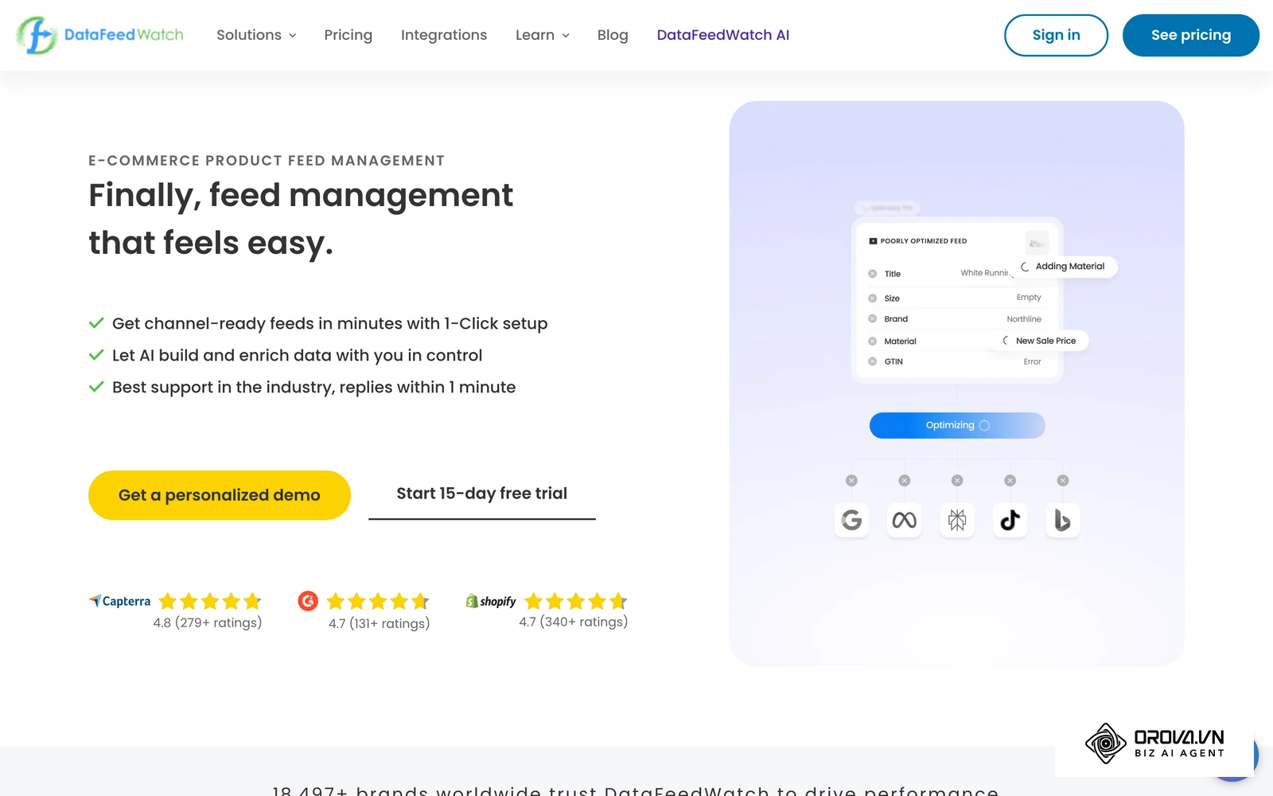This screenshot has width=1273, height=796.
Task: Click the X icon beside GTIN row
Action: point(873,361)
